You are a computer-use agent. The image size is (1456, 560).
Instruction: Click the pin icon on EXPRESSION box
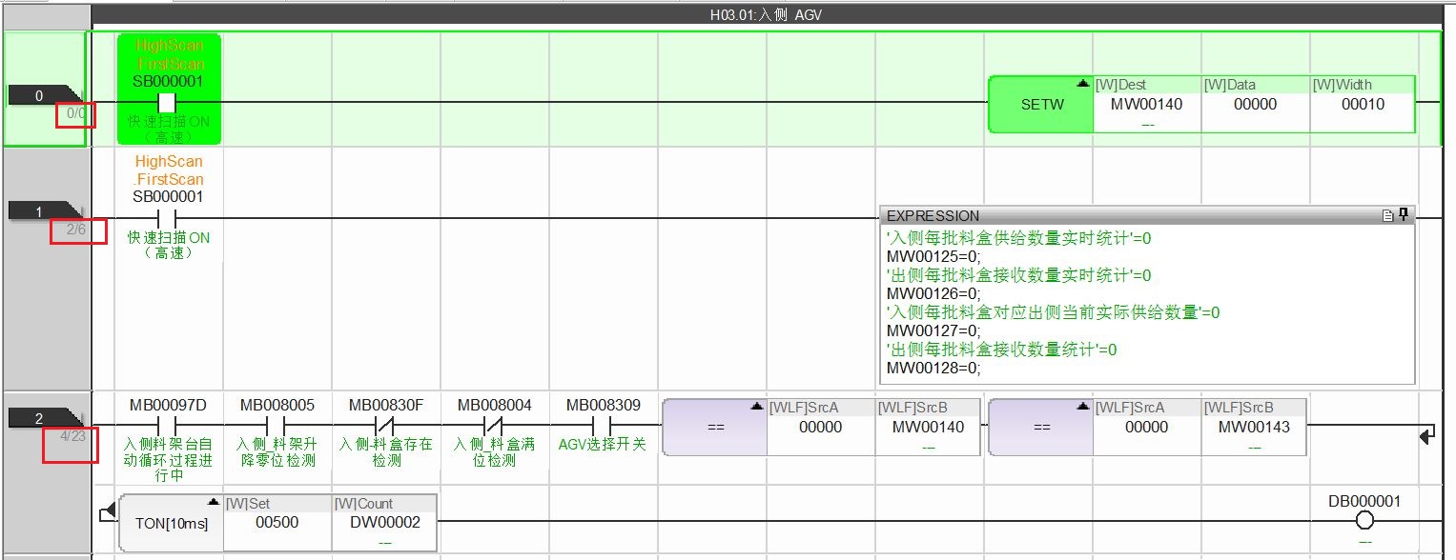[x=1404, y=216]
